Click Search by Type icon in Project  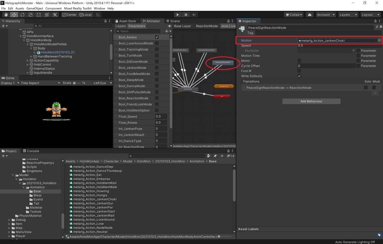click(209, 156)
